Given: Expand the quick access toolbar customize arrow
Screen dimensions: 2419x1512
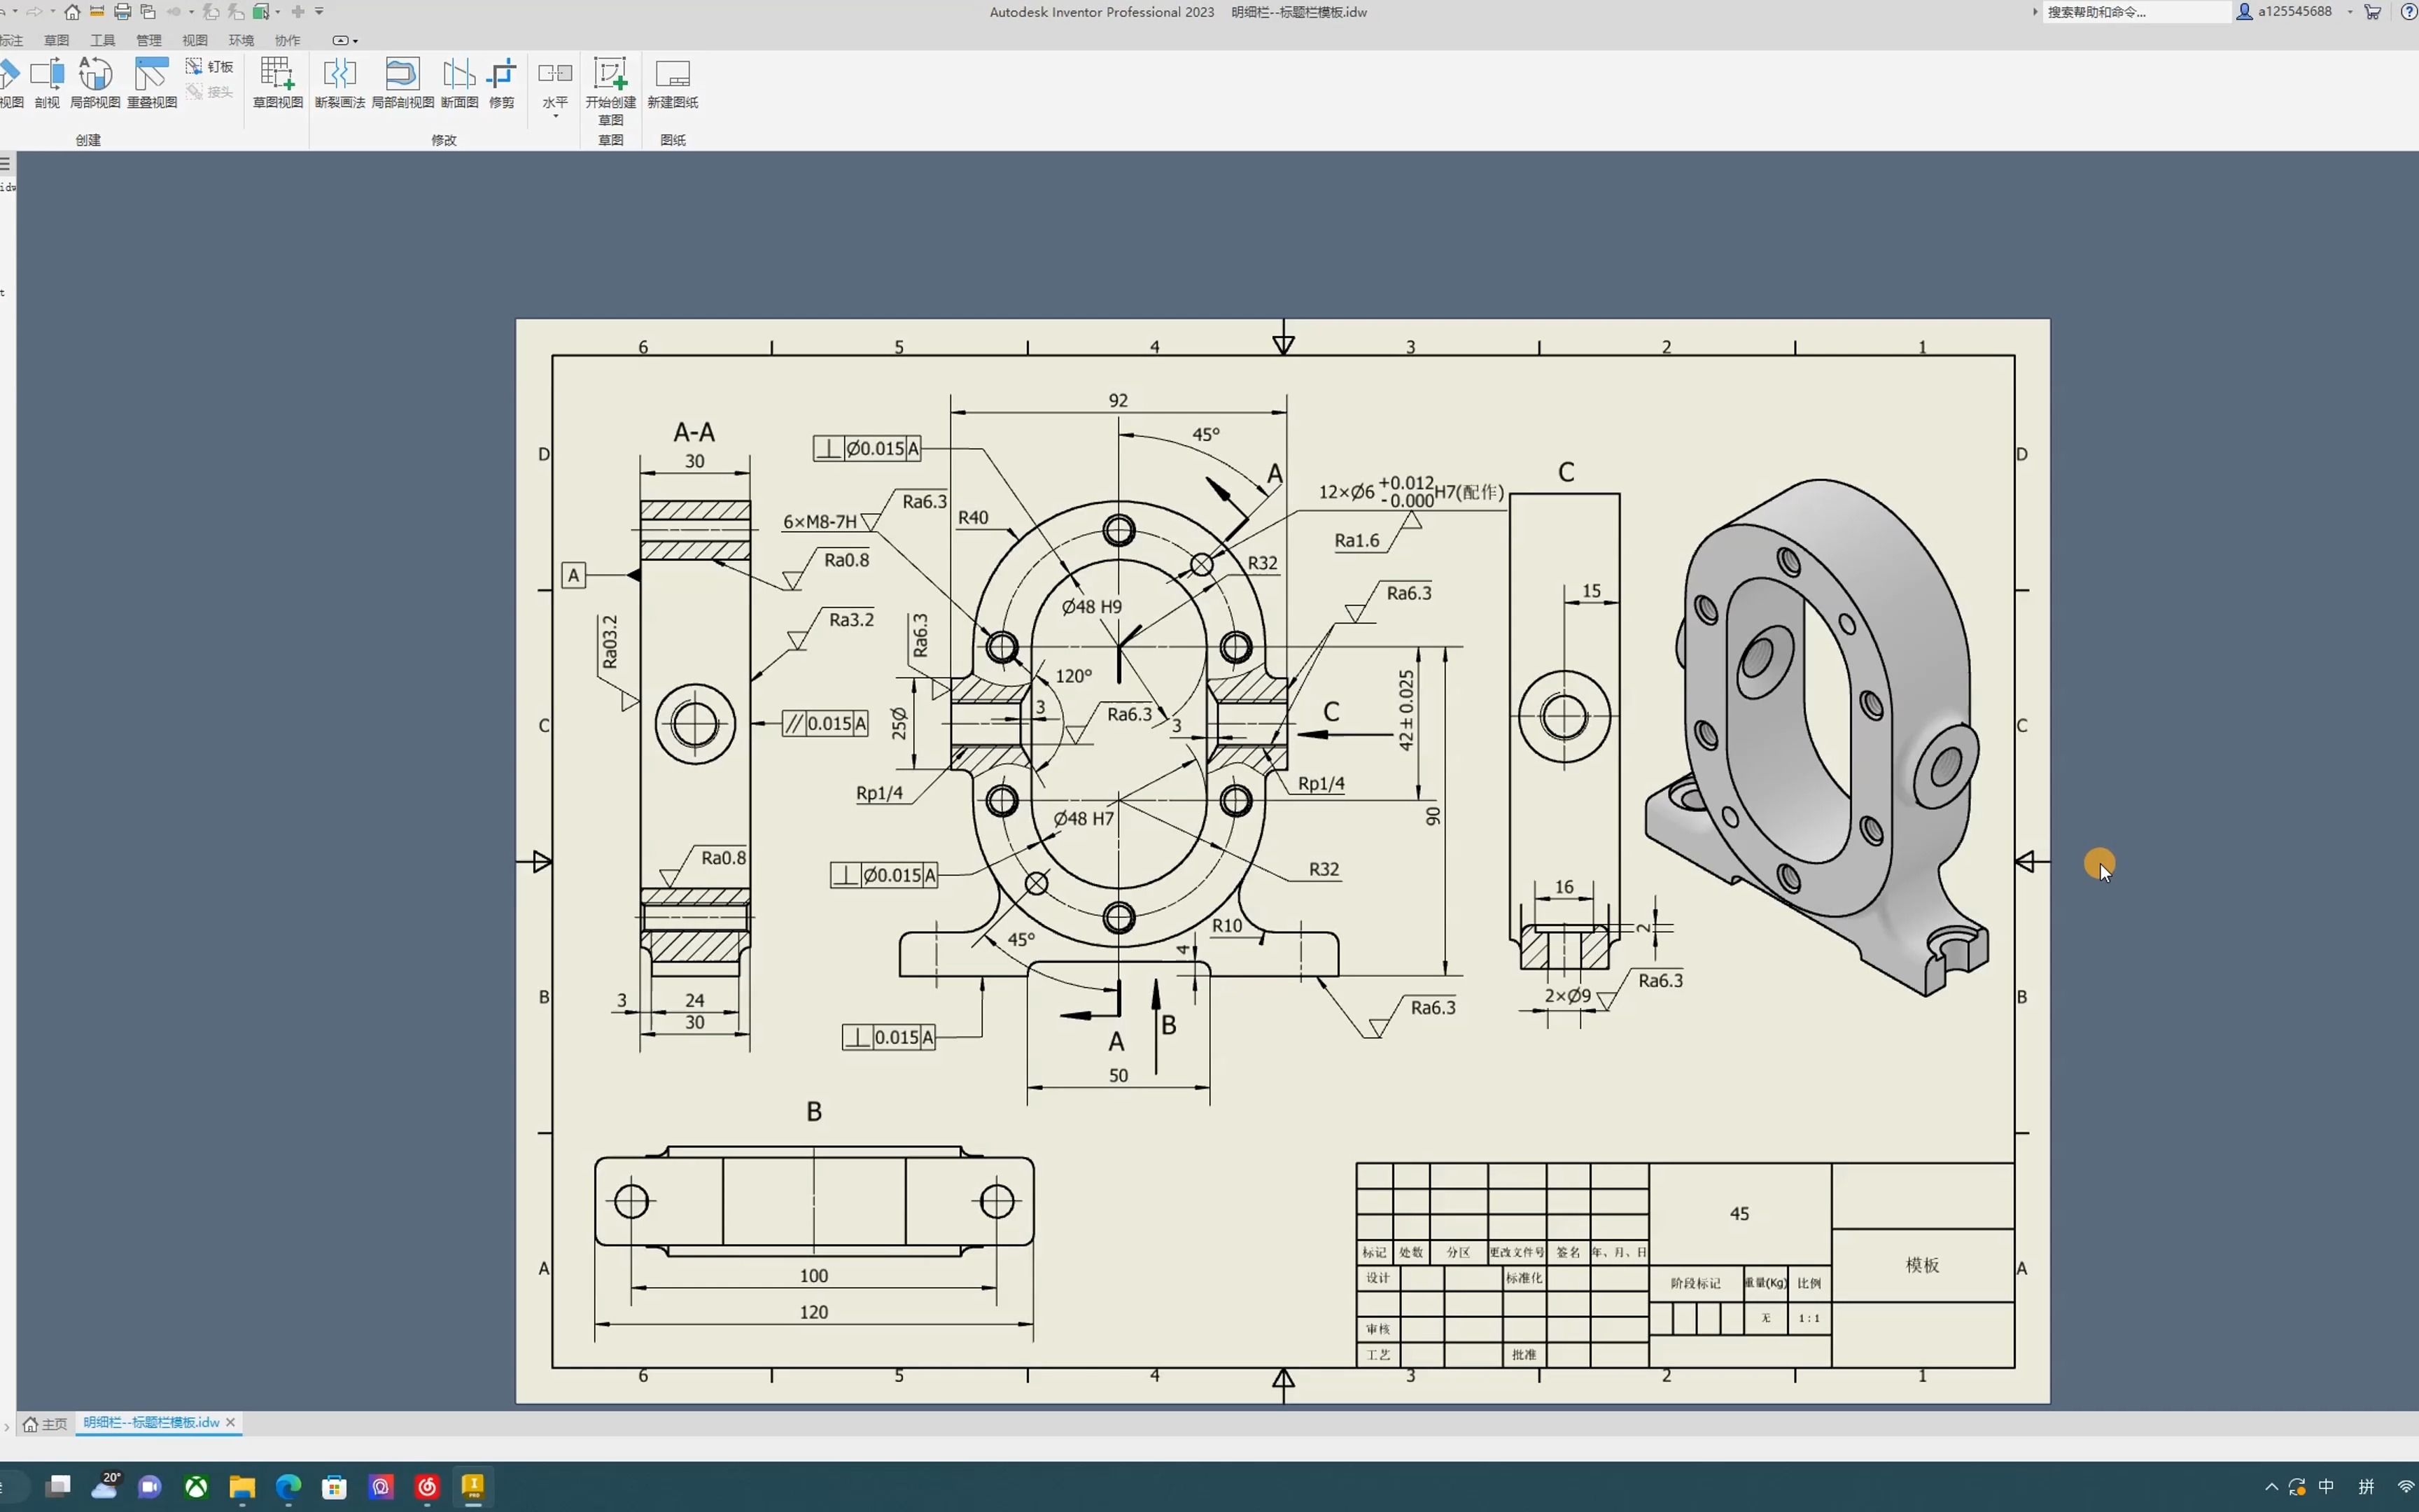Looking at the screenshot, I should tap(320, 12).
